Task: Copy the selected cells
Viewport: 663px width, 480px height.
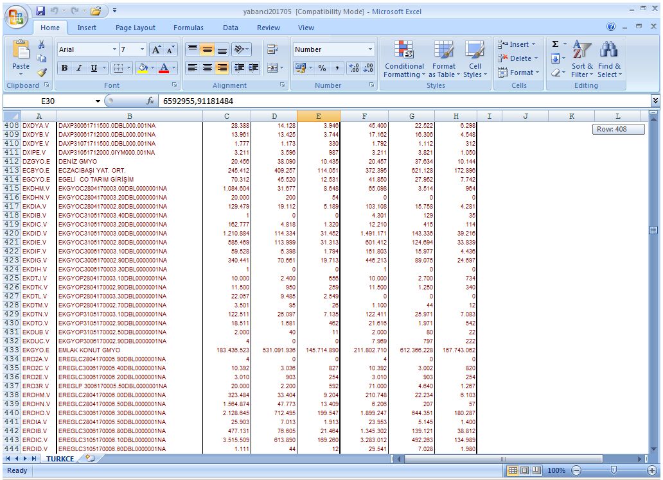Action: tap(41, 58)
